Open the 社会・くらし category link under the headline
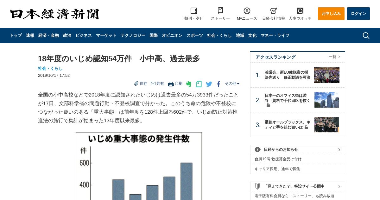 [50, 68]
